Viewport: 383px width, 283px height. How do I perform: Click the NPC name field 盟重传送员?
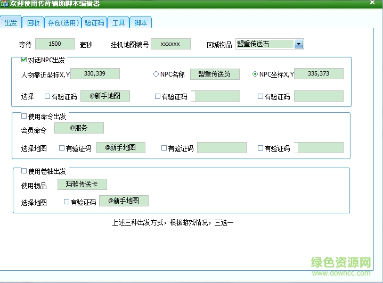[x=215, y=74]
